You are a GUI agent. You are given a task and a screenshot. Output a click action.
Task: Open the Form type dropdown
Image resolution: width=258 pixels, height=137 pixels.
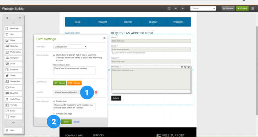(70, 47)
